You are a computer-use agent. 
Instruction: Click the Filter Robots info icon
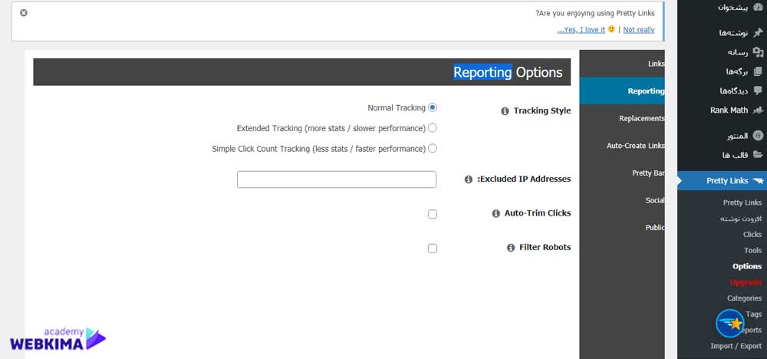coord(511,248)
